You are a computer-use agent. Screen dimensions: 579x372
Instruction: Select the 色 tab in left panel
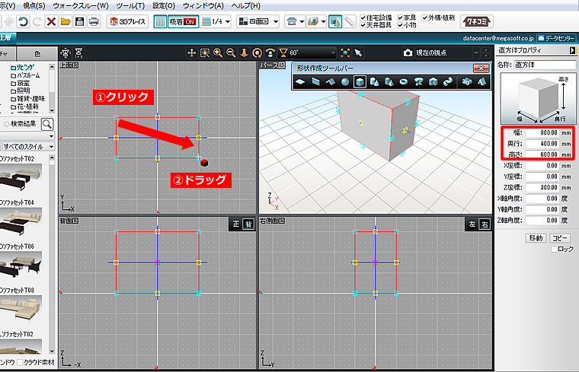coord(38,52)
